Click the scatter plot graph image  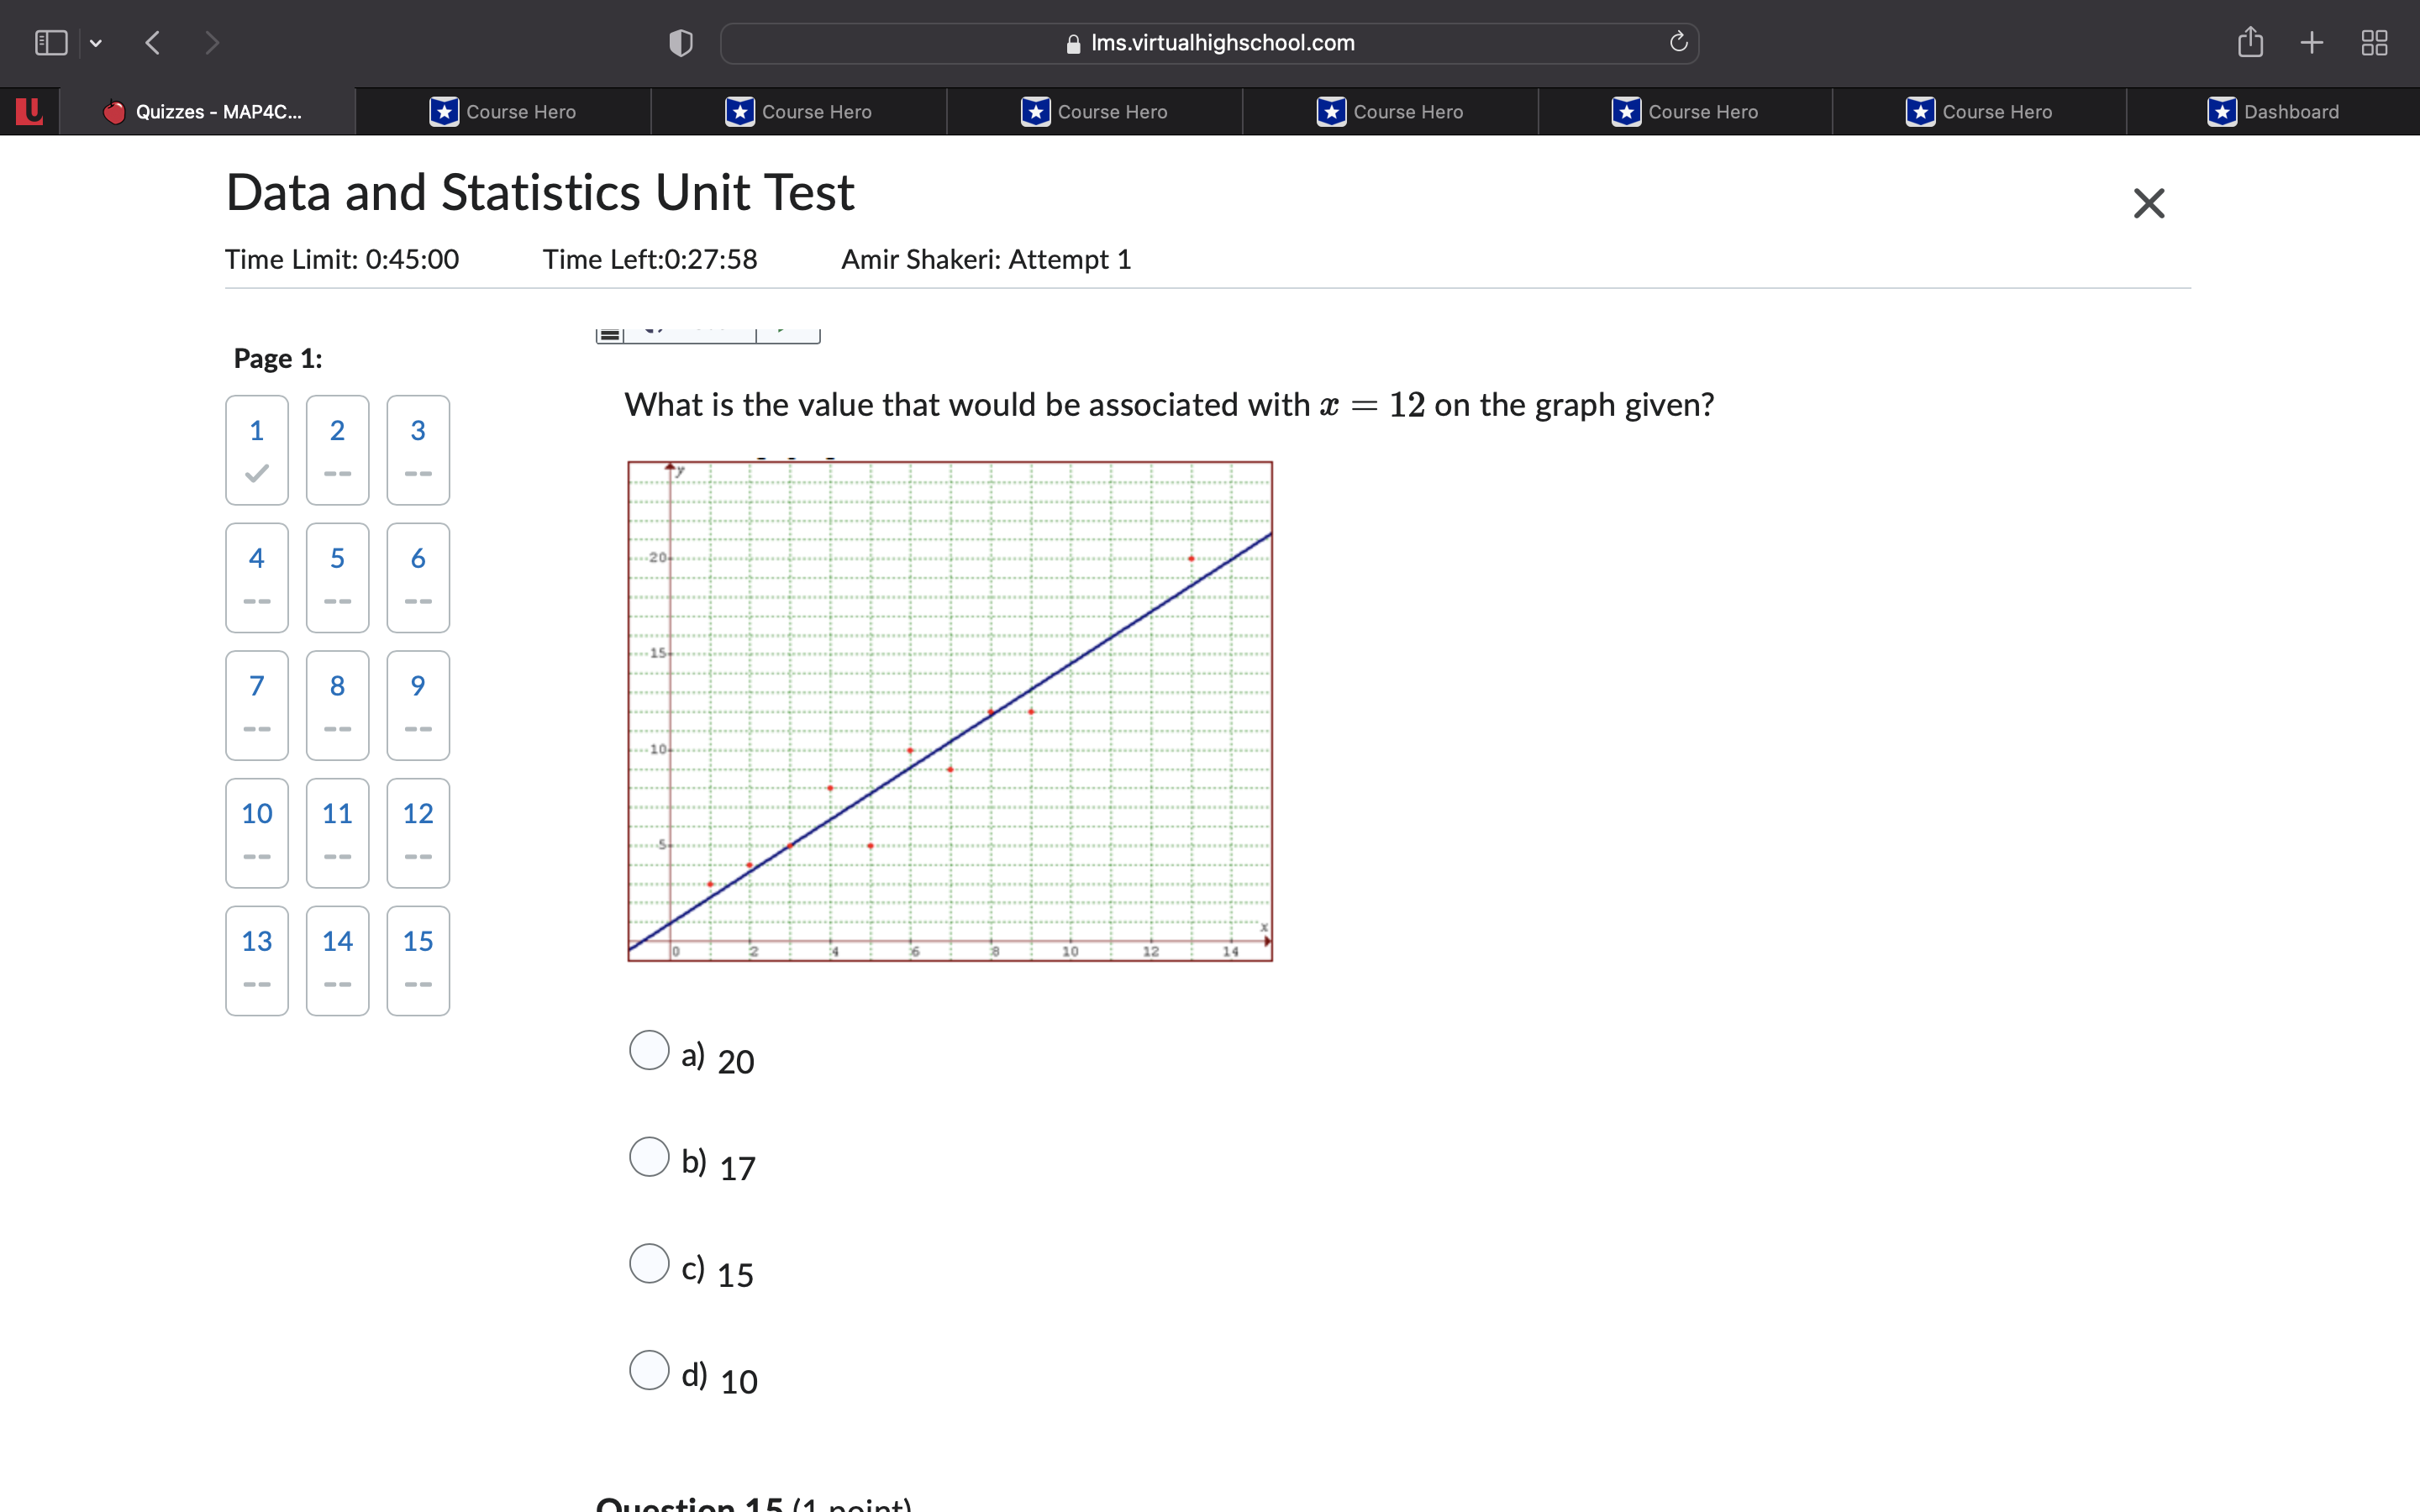(x=949, y=711)
